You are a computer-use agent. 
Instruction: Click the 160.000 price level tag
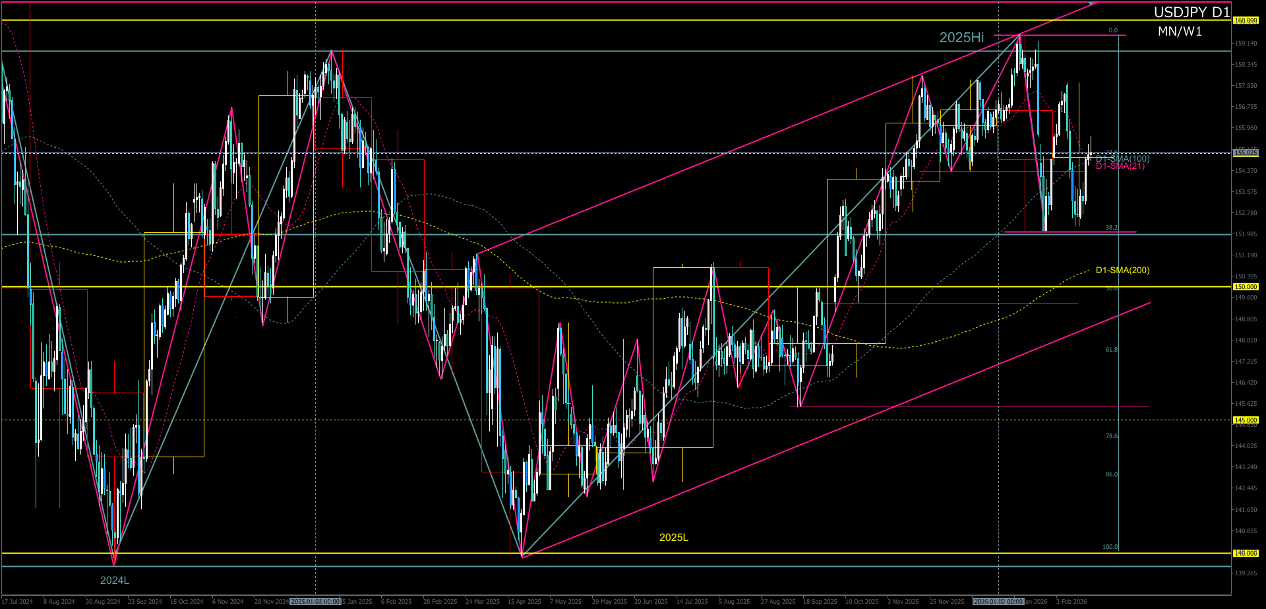1246,20
